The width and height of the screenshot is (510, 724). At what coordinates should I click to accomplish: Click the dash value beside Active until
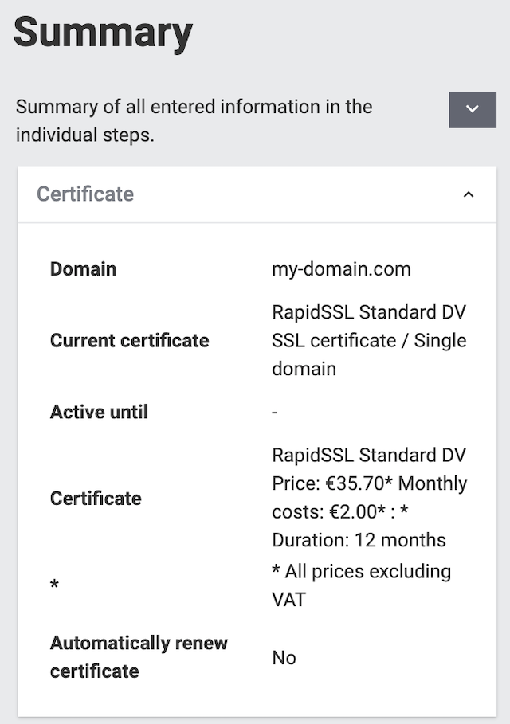[x=275, y=413]
